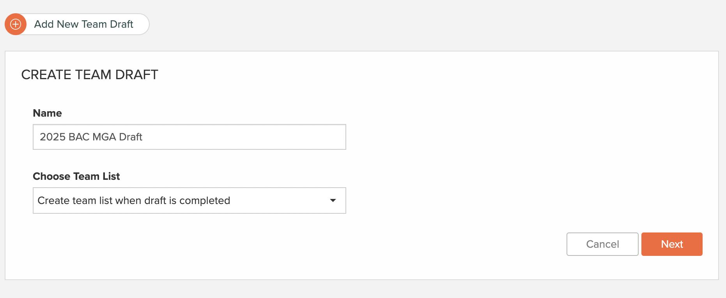The height and width of the screenshot is (298, 726).
Task: Place cursor after 'Draft' in the name input
Action: coord(143,137)
